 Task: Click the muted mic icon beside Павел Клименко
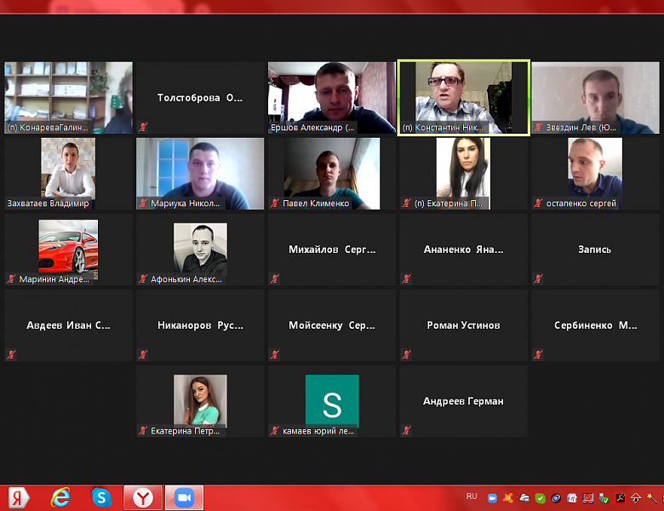(x=275, y=203)
